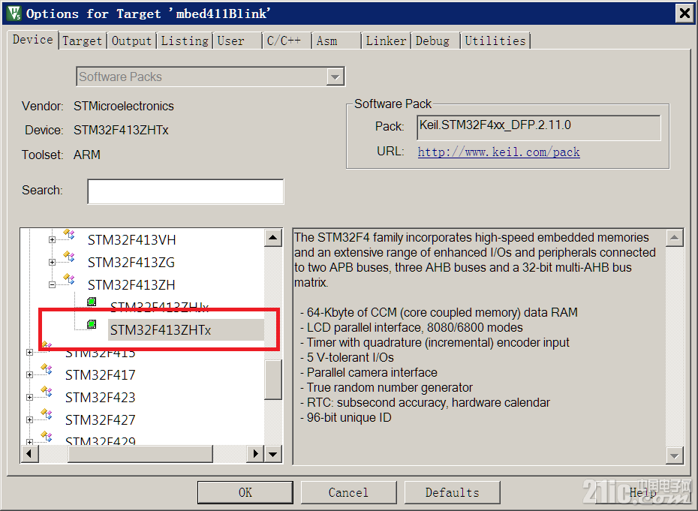Open the Utilities tab
The height and width of the screenshot is (511, 698).
click(x=495, y=41)
